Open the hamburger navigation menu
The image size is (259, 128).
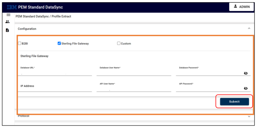[8, 15]
